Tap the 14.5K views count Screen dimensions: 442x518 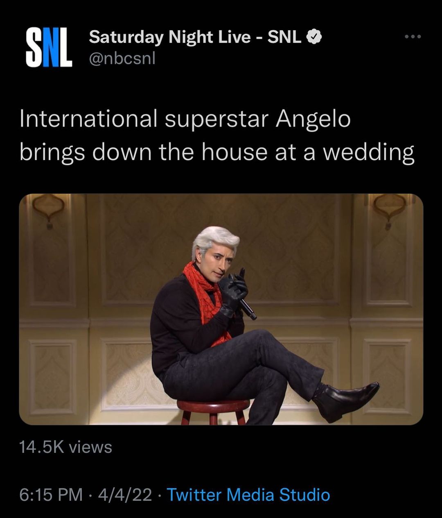coord(65,447)
